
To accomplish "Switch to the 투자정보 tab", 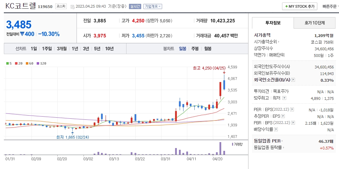I will point(273,22).
